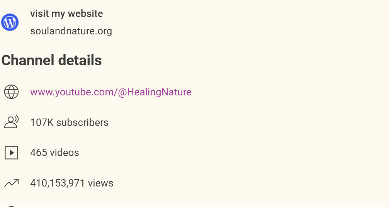This screenshot has width=389, height=207.
Task: Open the soulandnature.org website link
Action: (x=71, y=31)
